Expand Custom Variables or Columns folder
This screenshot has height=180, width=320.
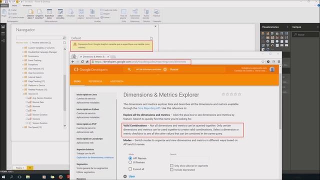23,48
